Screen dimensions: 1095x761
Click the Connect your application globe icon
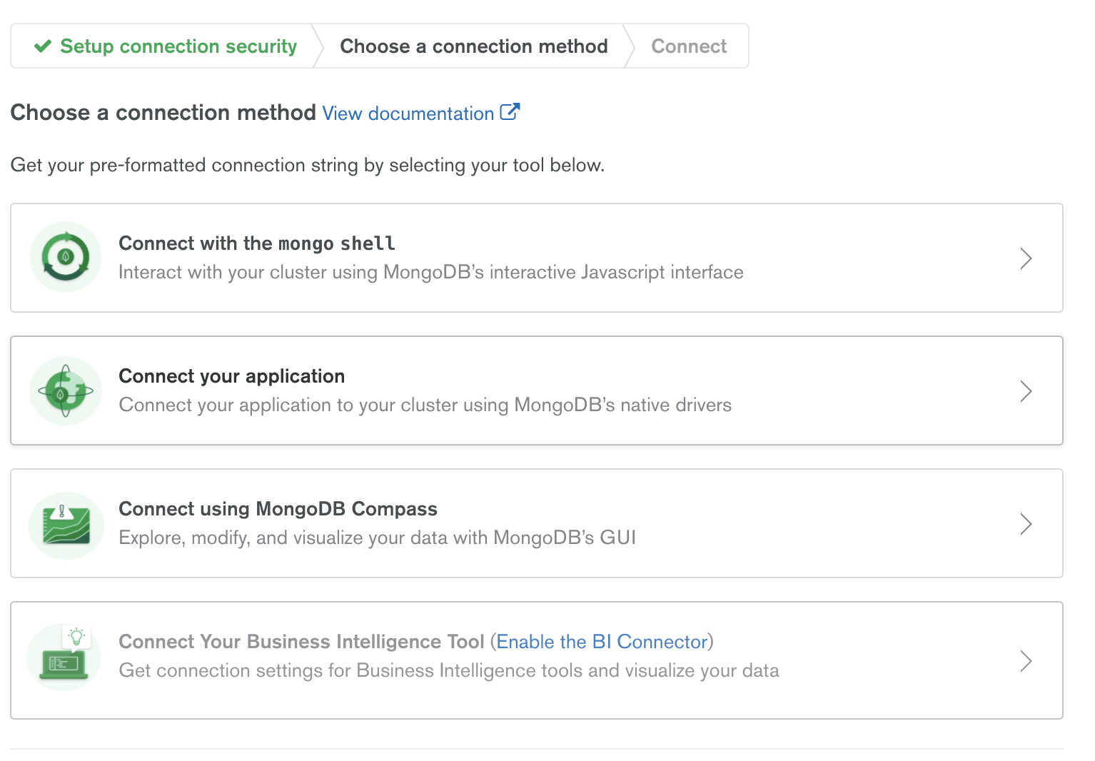(66, 390)
